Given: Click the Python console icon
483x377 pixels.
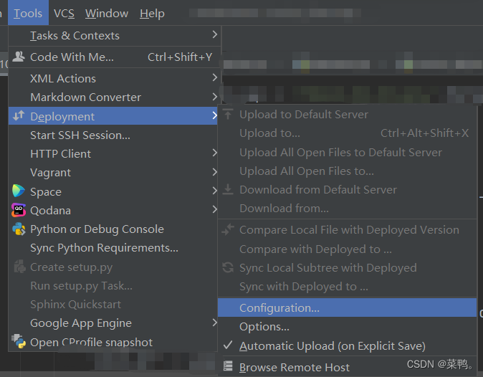Looking at the screenshot, I should [19, 229].
